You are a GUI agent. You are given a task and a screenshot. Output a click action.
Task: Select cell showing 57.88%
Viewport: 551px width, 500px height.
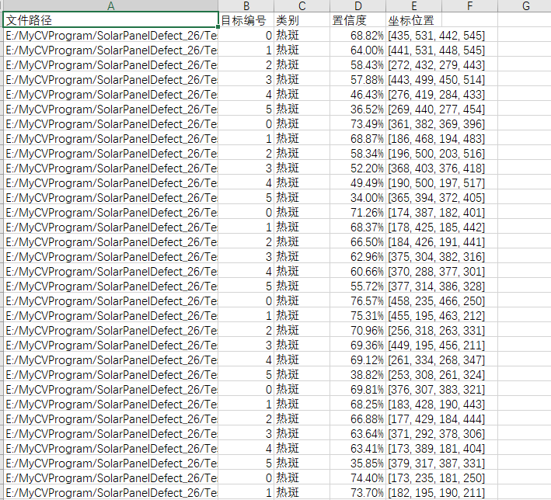coord(357,79)
